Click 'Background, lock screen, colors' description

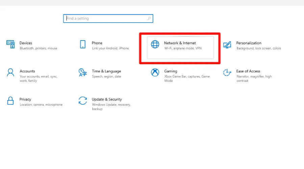click(259, 48)
